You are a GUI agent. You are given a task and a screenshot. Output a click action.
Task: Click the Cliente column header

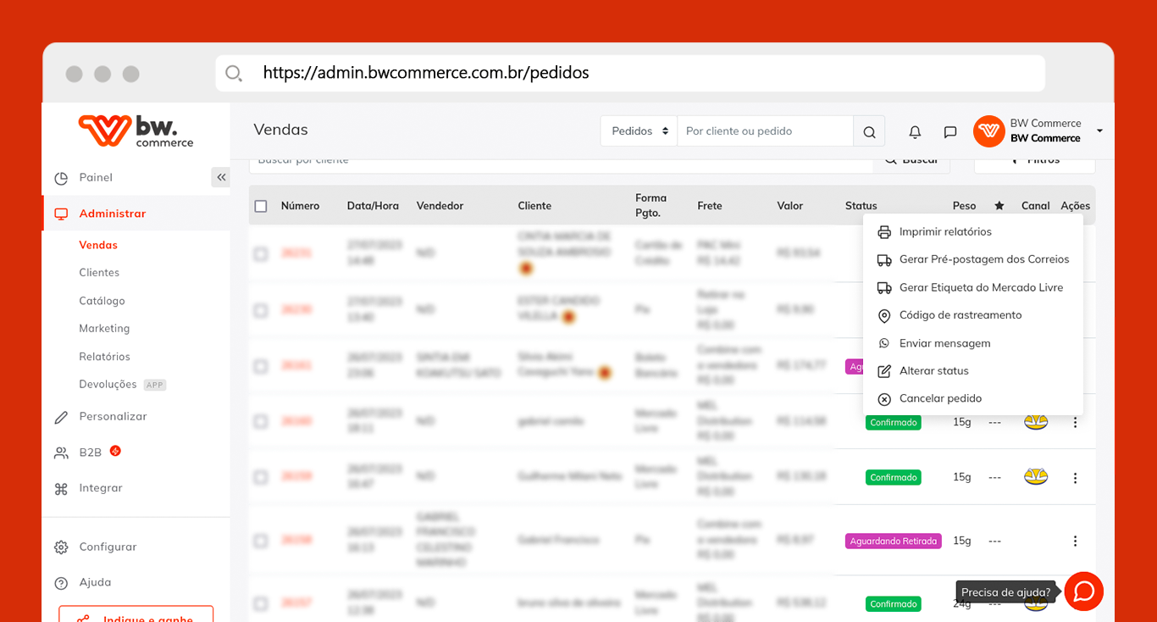pyautogui.click(x=534, y=206)
